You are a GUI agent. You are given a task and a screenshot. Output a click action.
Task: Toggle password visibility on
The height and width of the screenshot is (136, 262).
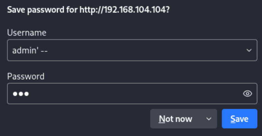pyautogui.click(x=247, y=94)
